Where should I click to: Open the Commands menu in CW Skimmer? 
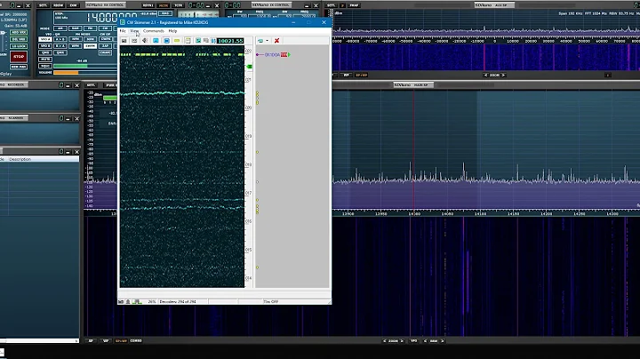point(154,31)
